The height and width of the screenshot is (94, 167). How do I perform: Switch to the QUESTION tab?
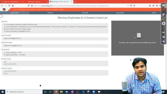[x=15, y=13]
